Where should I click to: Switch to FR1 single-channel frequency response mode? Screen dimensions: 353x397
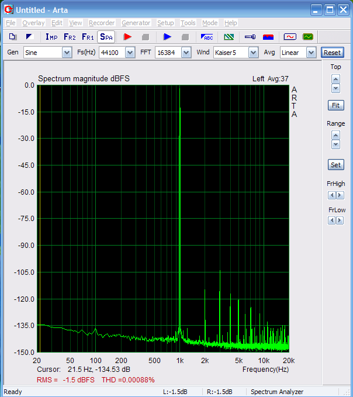coord(88,37)
